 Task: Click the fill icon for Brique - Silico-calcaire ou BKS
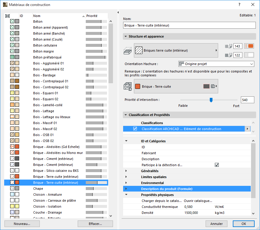tap(12, 170)
